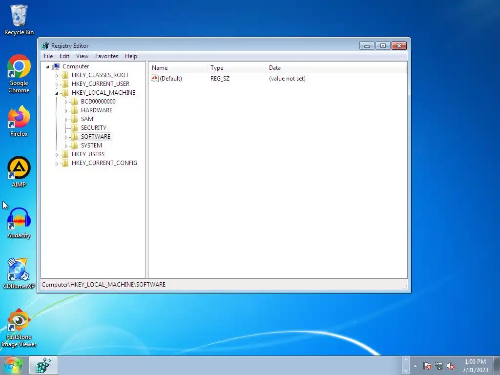Open the Windows Start menu
Image resolution: width=500 pixels, height=375 pixels.
click(13, 365)
